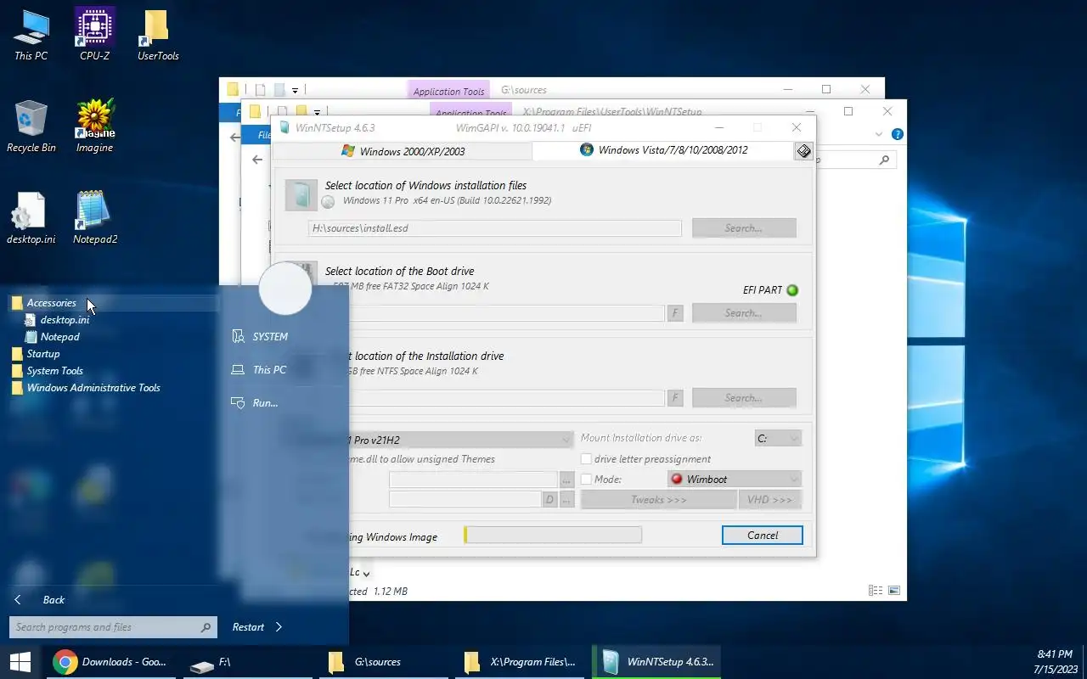The width and height of the screenshot is (1087, 679).
Task: Switch to the X:\Program Files window in the taskbar
Action: 518,661
